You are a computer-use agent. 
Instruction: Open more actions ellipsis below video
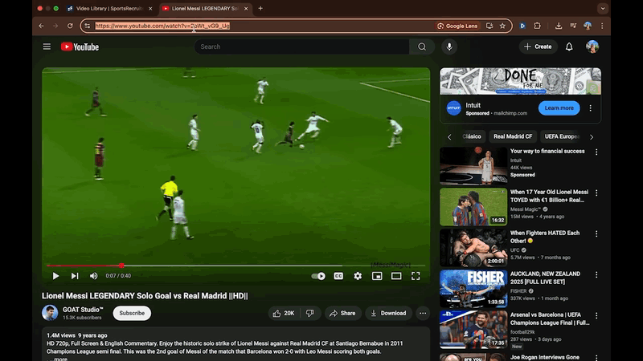[423, 313]
